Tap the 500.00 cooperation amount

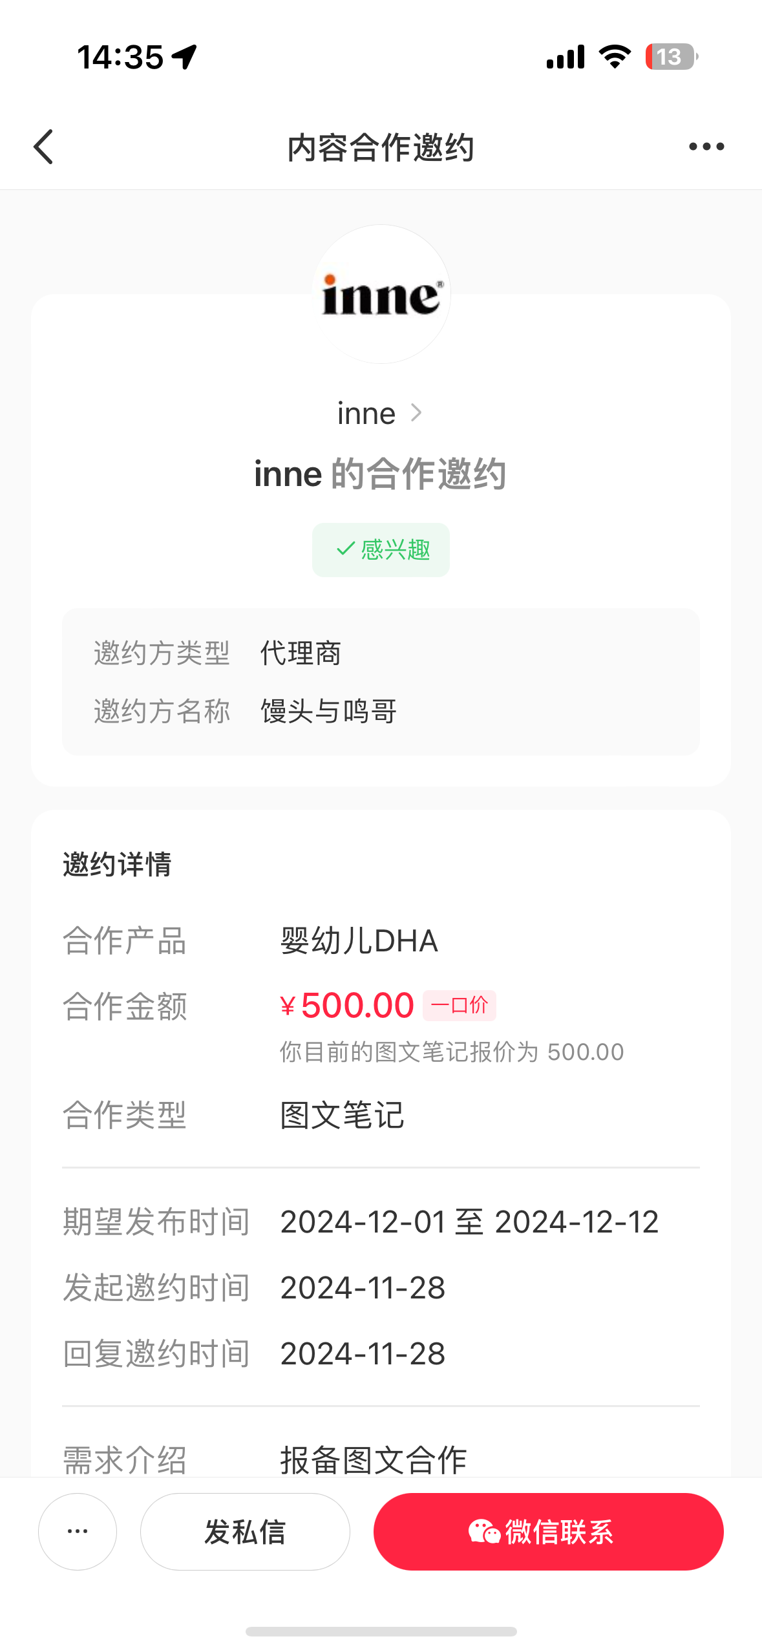click(357, 1006)
